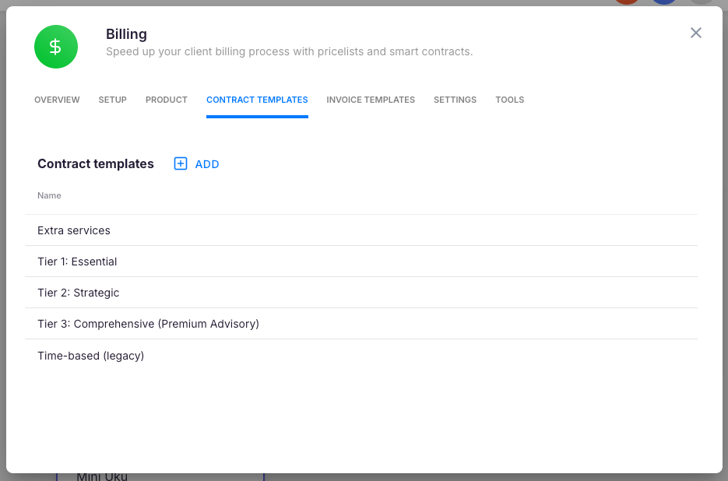Click the Name column header

49,195
